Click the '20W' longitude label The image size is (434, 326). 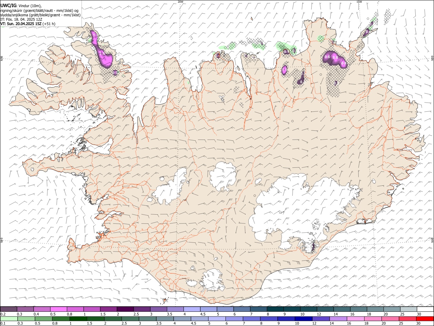(180, 2)
